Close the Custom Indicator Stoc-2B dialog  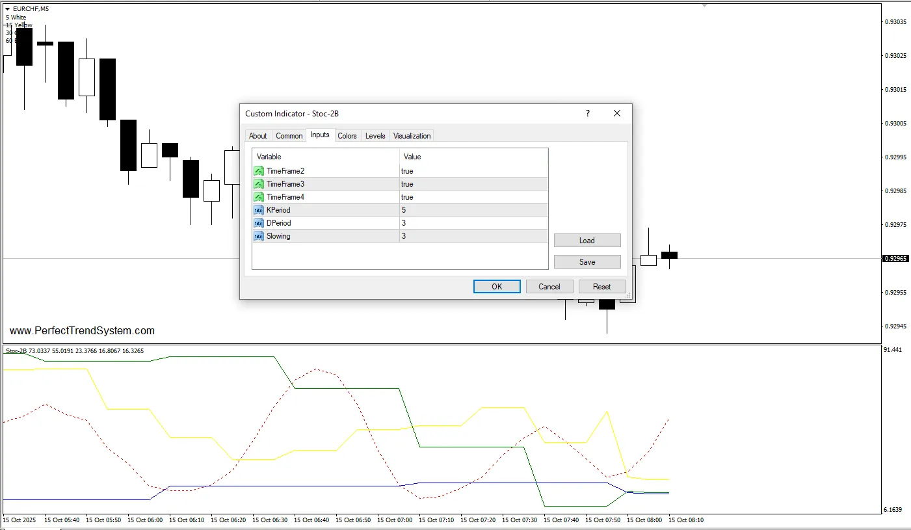coord(617,113)
